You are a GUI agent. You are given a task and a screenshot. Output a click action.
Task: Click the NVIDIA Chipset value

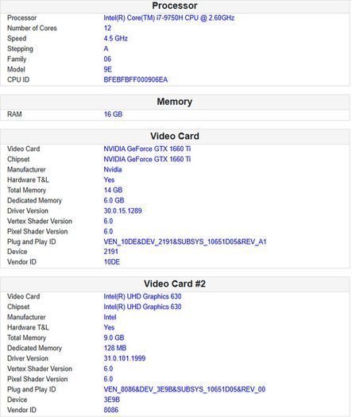click(x=147, y=159)
